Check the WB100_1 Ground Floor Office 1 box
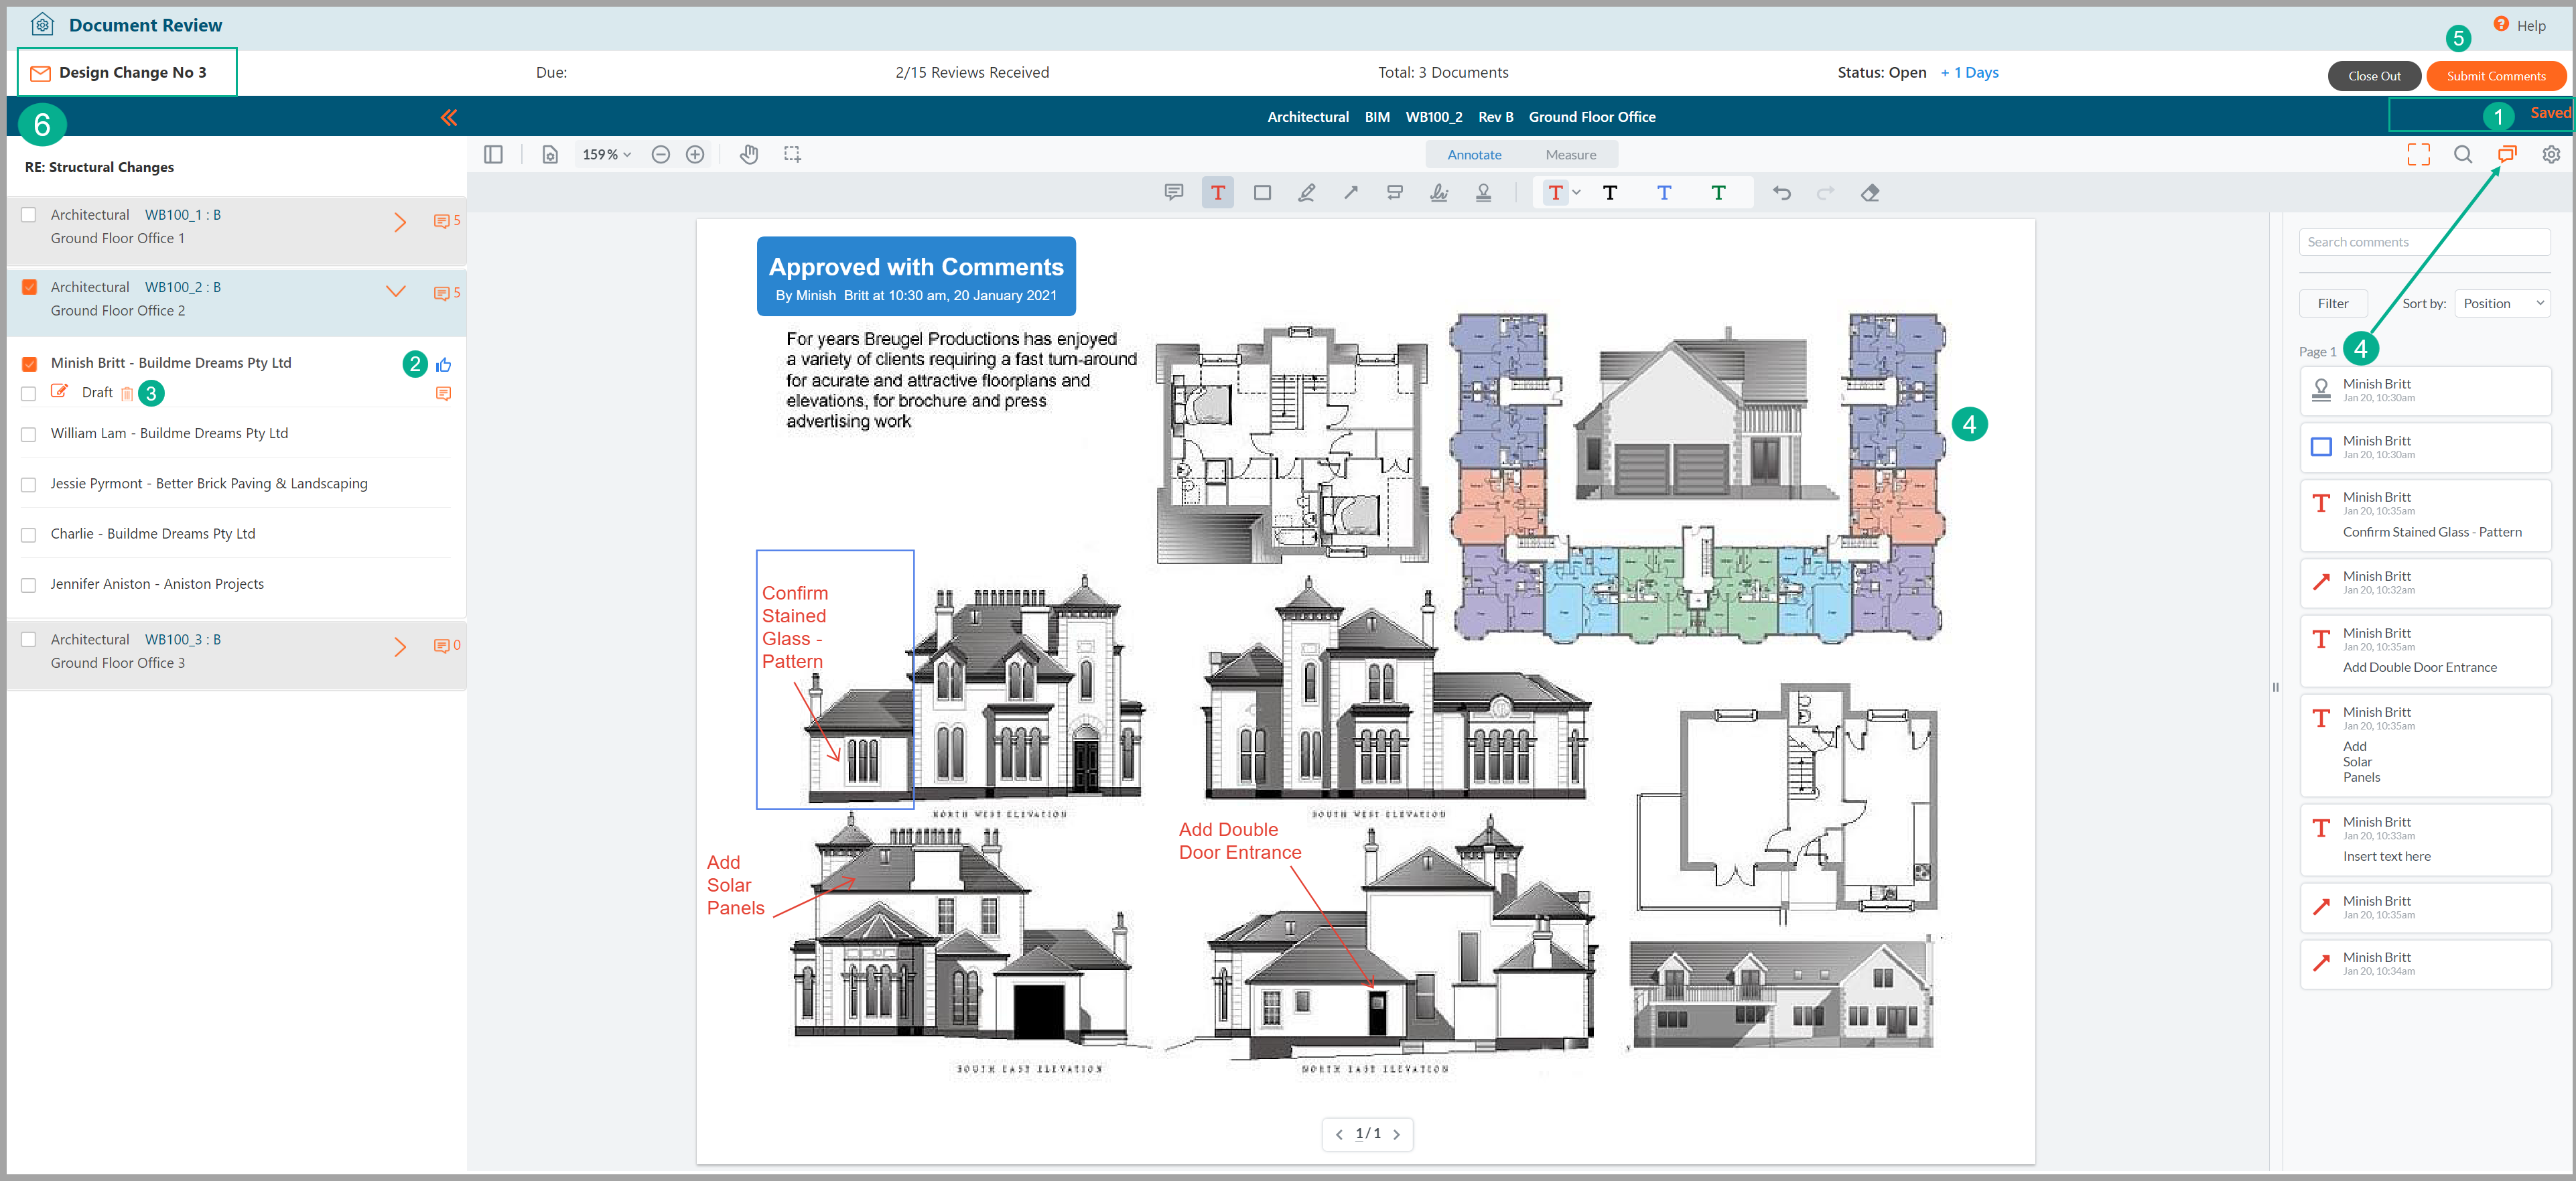The height and width of the screenshot is (1181, 2576). point(29,215)
